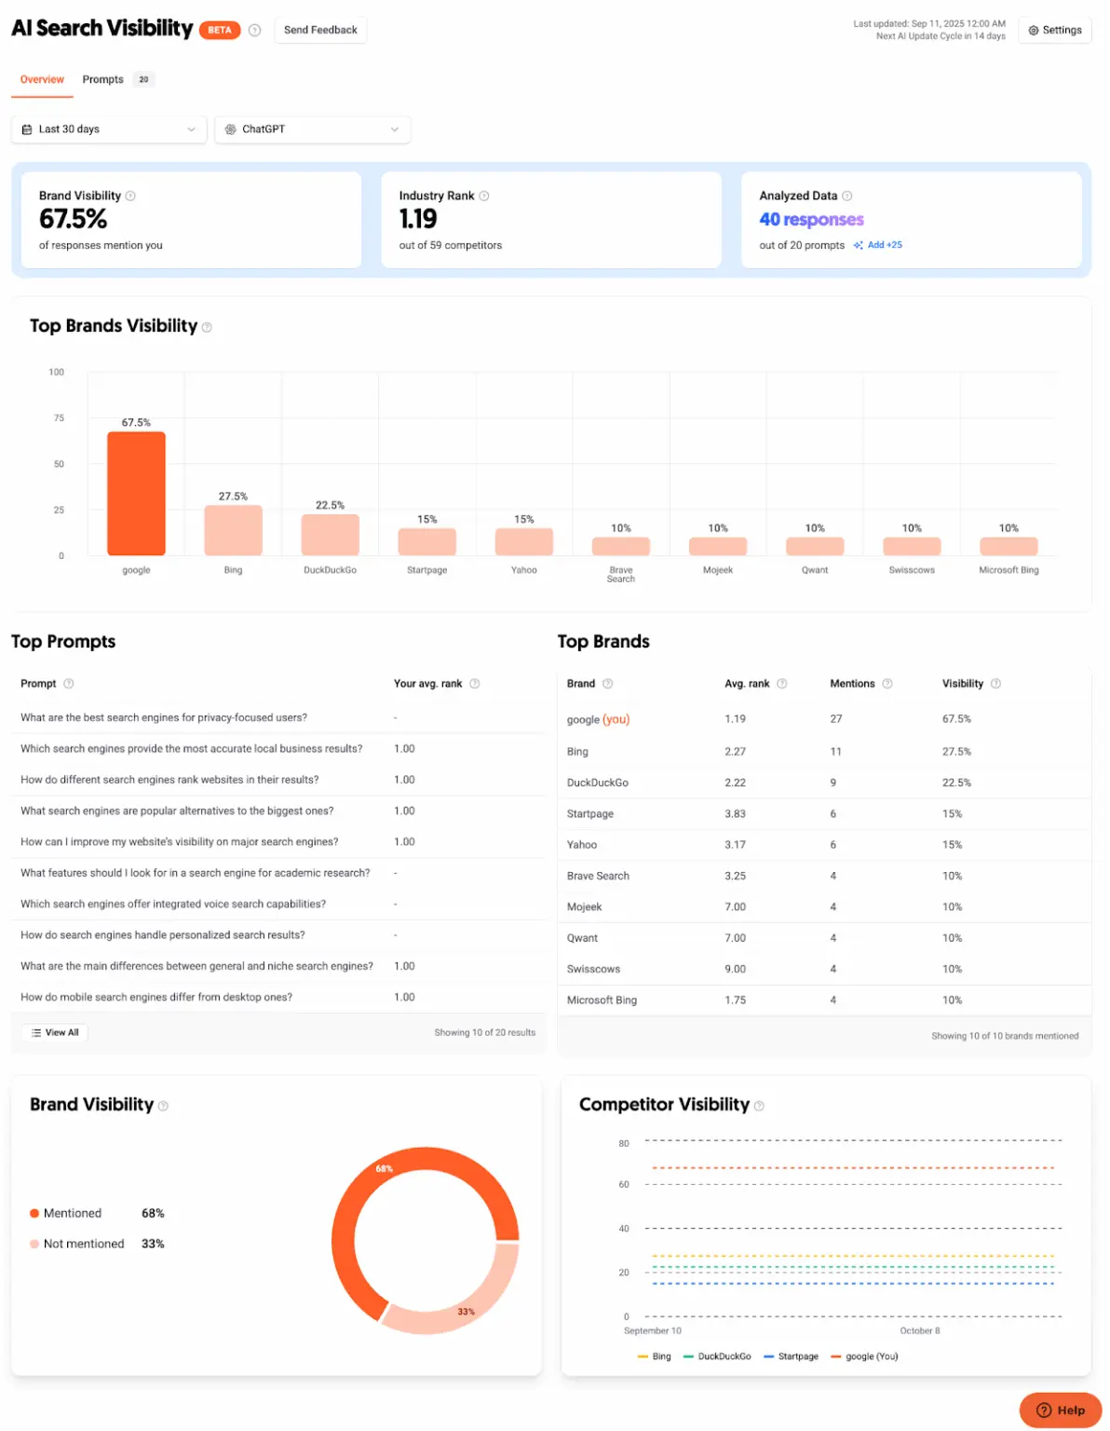
Task: Switch to the Prompts tab
Action: 102,79
